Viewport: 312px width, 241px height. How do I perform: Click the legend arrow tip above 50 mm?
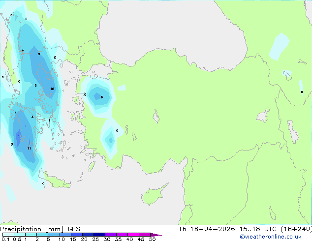tap(156, 235)
